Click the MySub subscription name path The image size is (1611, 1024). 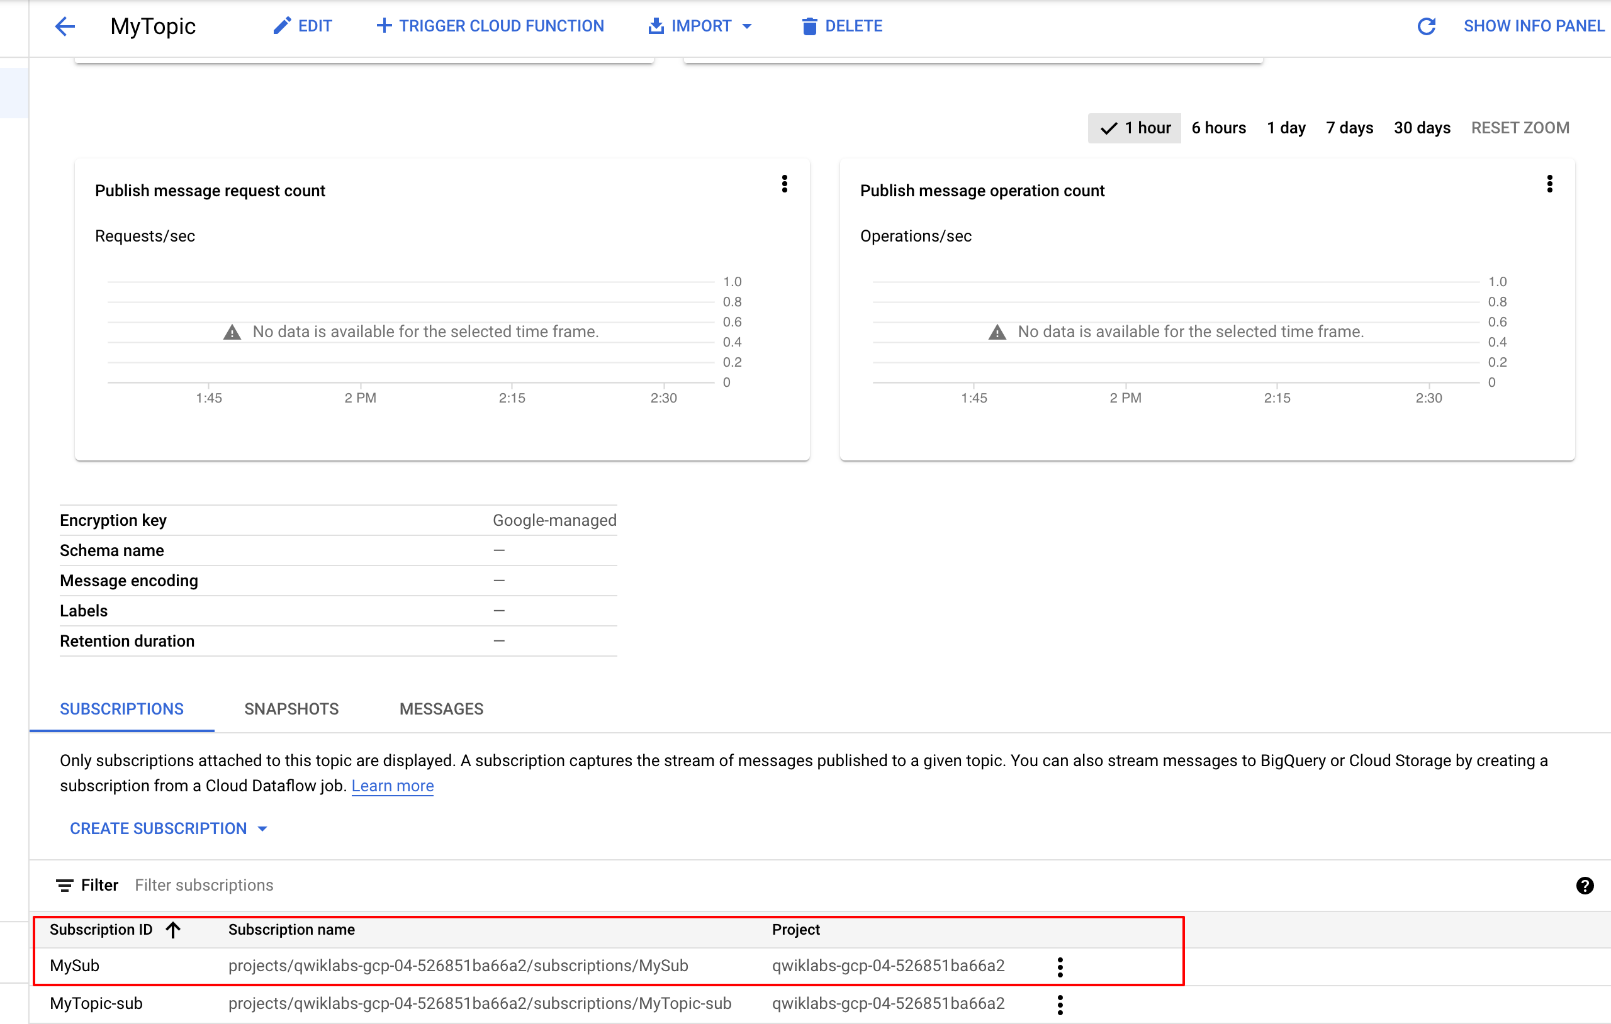[x=458, y=966]
